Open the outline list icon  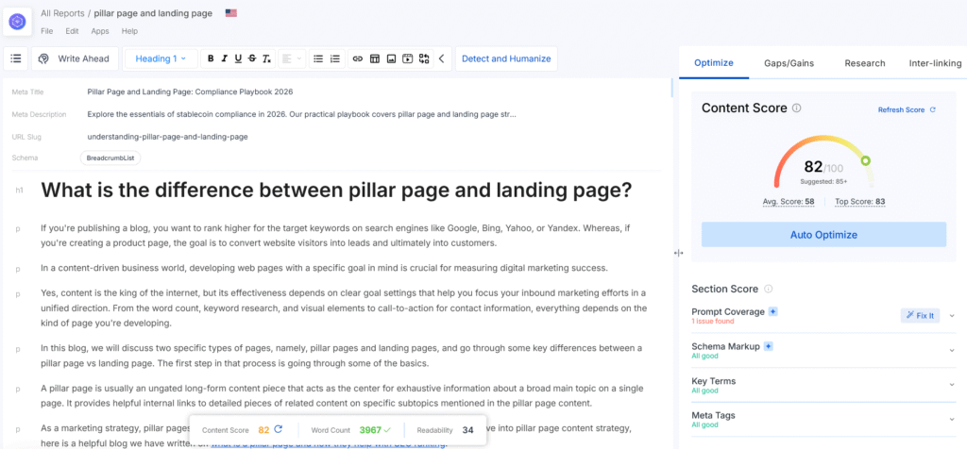(x=16, y=58)
